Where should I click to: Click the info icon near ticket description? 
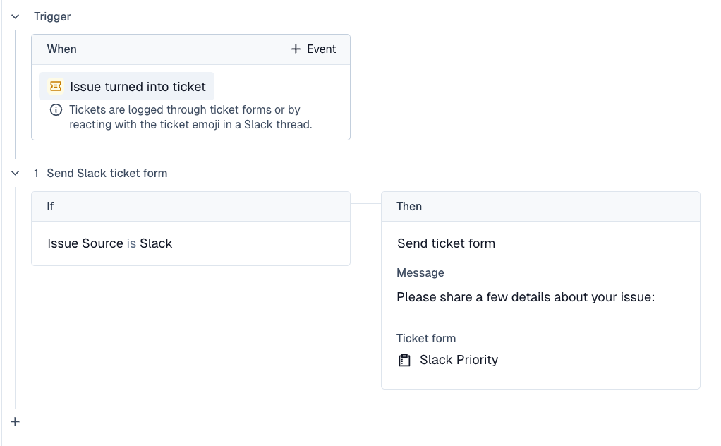tap(56, 110)
